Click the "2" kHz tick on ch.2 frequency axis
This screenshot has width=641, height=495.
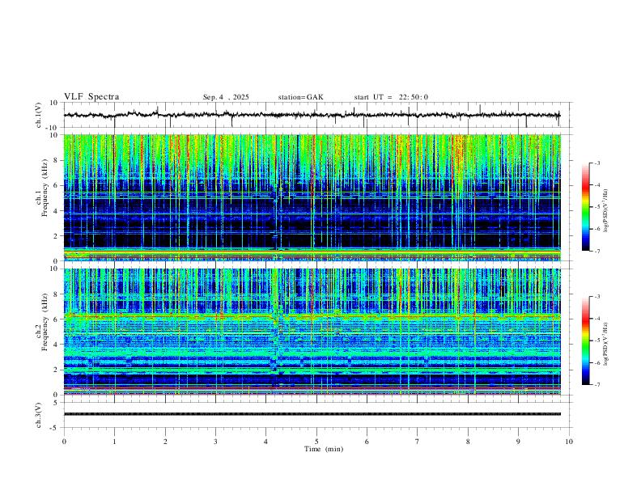[57, 370]
